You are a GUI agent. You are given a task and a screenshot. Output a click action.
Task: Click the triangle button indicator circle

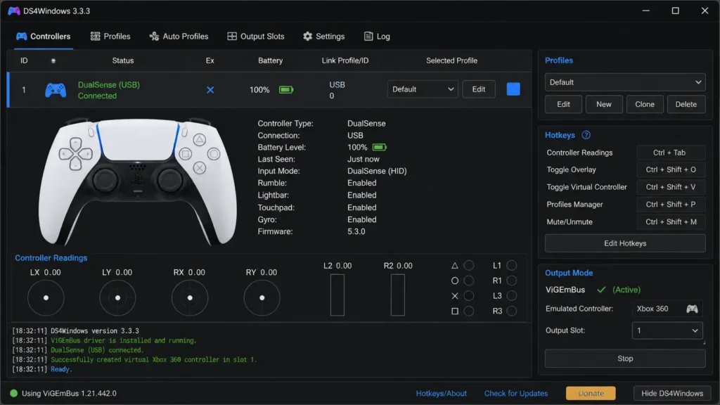pyautogui.click(x=469, y=265)
